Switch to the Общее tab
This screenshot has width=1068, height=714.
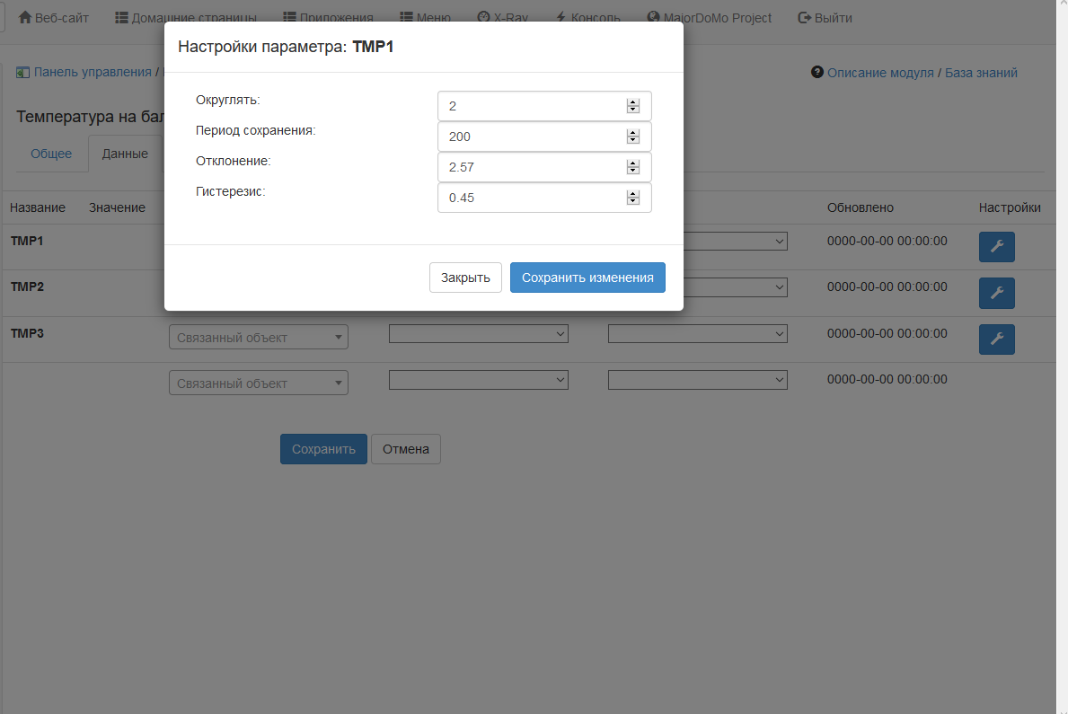(x=51, y=154)
